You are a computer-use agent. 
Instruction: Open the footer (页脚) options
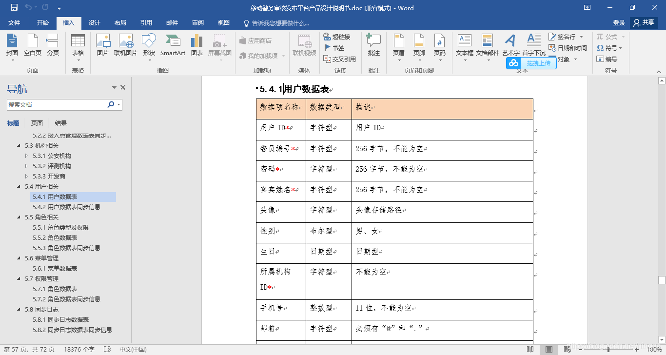point(419,48)
